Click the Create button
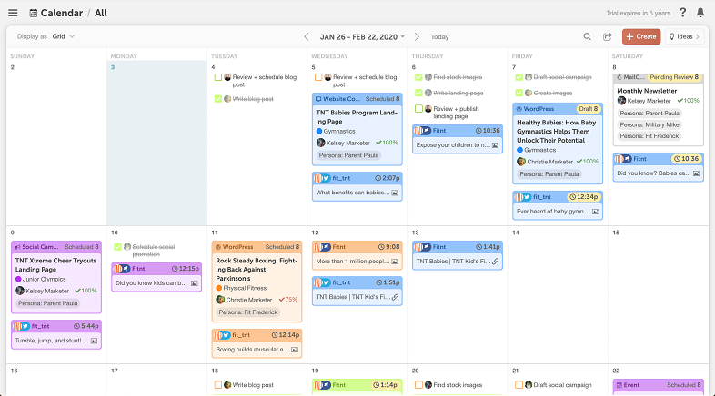Viewport: 715px width, 396px height. point(641,36)
